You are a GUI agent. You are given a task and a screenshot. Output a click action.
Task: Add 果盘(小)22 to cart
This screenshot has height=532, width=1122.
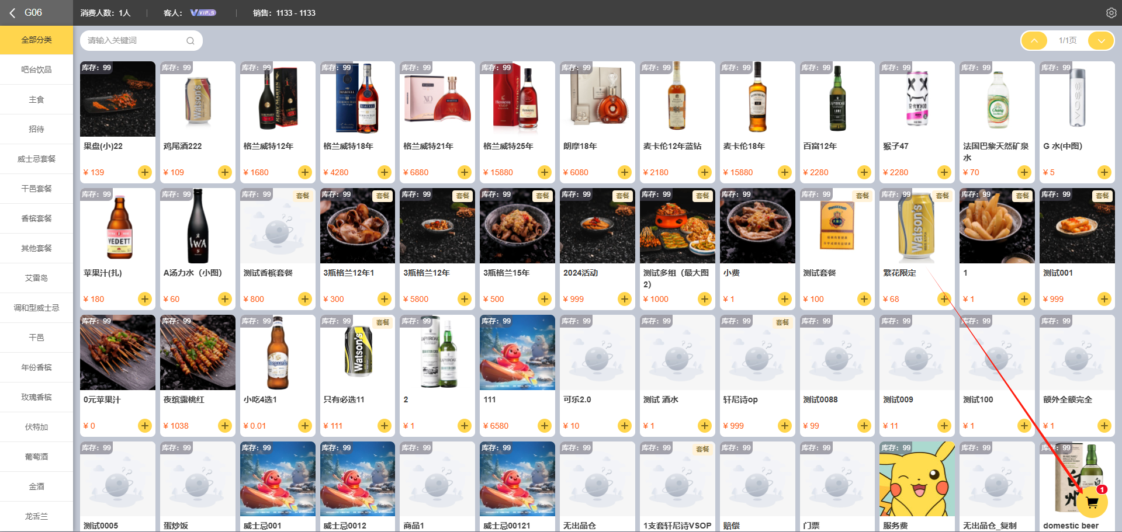pyautogui.click(x=145, y=172)
